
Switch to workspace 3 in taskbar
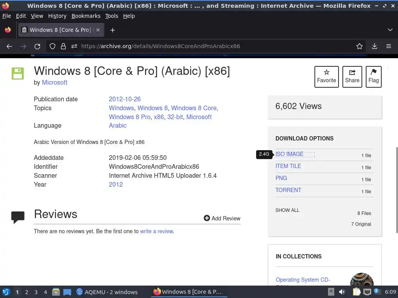[x=36, y=292]
